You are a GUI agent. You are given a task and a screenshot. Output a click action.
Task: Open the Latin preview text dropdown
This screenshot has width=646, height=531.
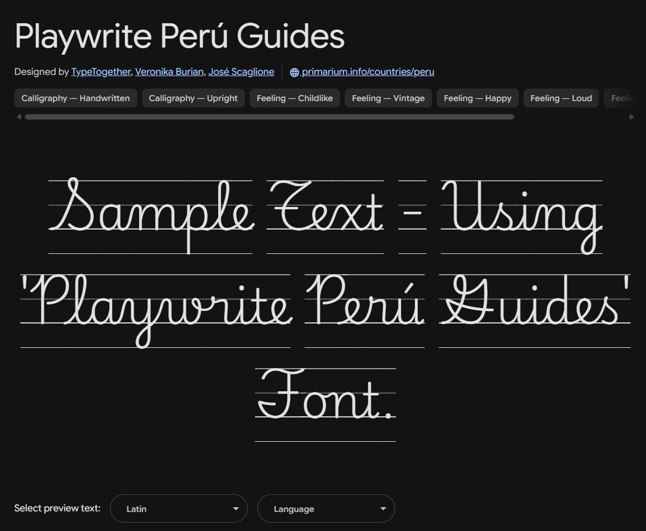(179, 508)
